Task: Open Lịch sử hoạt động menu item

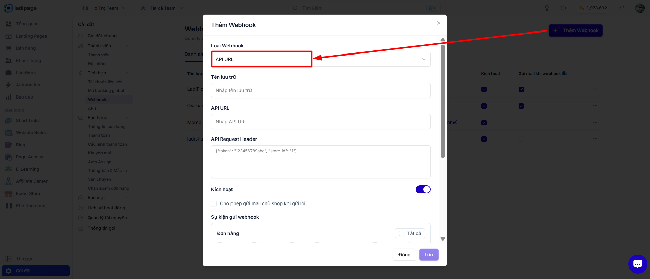Action: click(106, 208)
